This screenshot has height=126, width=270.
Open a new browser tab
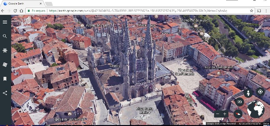49,3
